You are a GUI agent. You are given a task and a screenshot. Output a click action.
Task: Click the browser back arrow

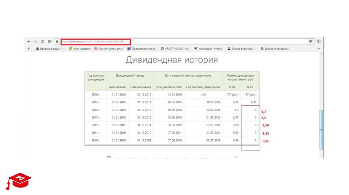(29, 41)
